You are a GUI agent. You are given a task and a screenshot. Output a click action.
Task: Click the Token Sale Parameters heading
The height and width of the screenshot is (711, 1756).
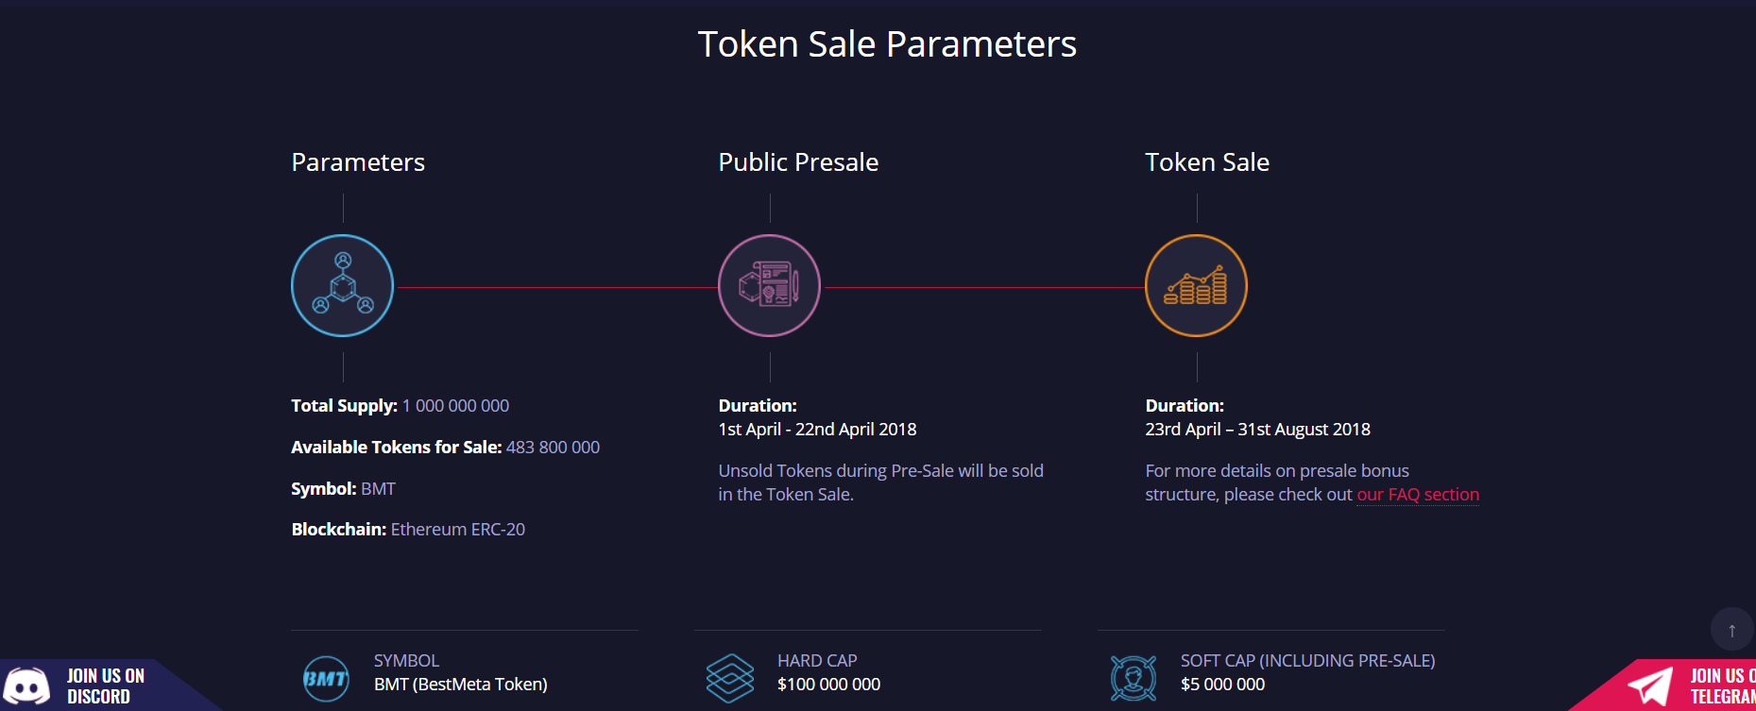(x=887, y=43)
